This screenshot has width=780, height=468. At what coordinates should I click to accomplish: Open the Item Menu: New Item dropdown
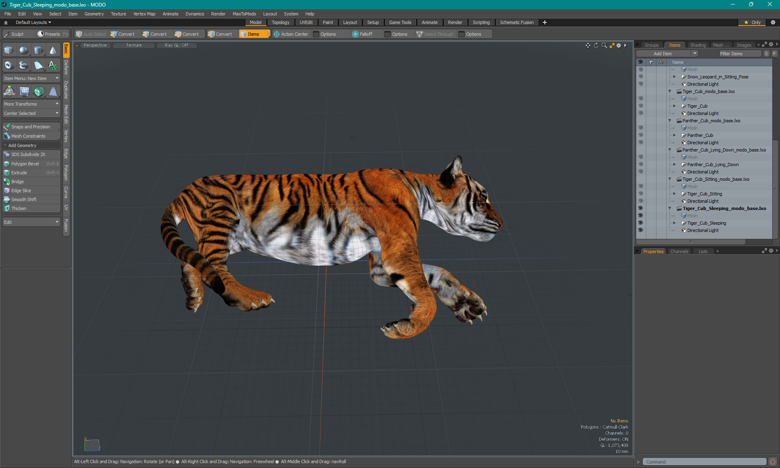31,78
